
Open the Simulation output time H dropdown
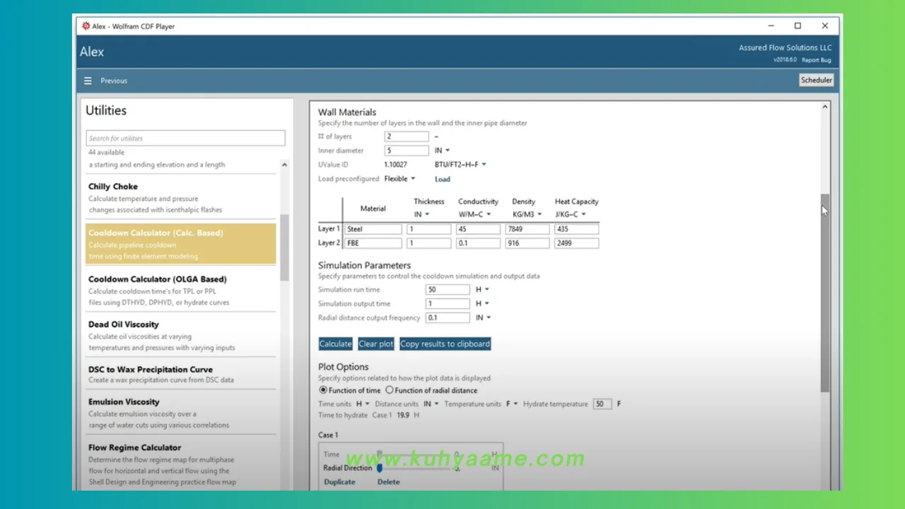coord(482,304)
